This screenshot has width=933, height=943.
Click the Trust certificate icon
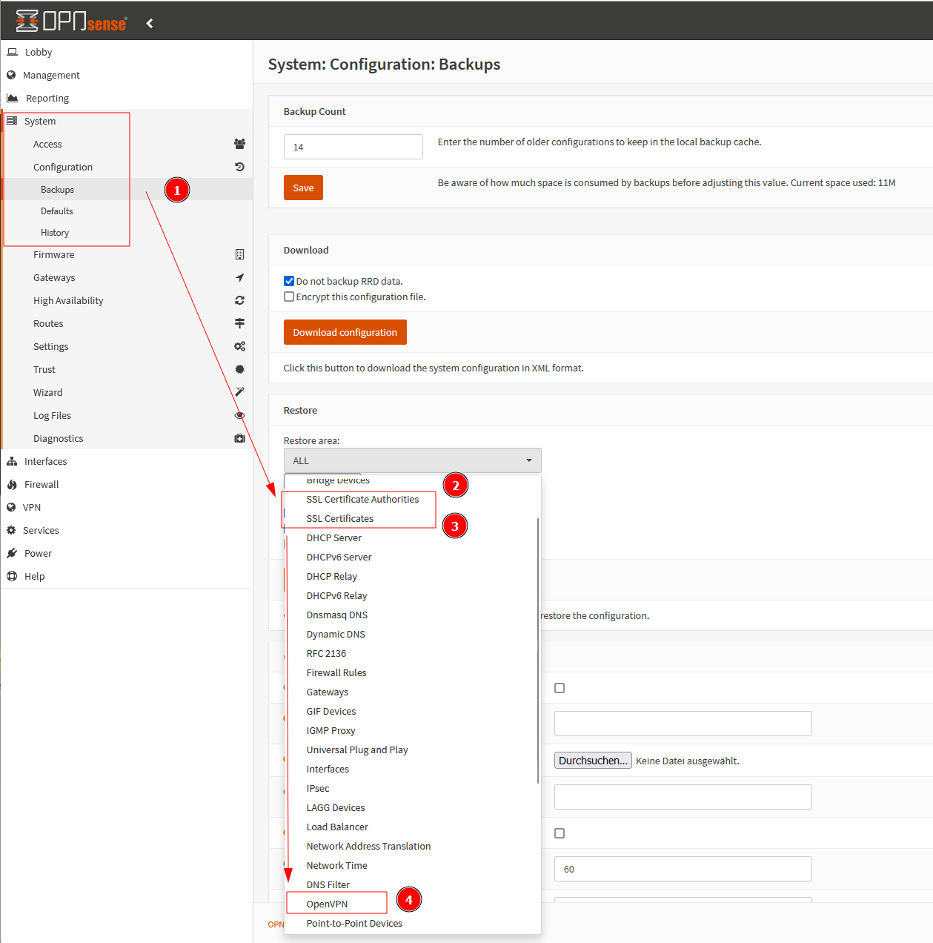(x=239, y=369)
